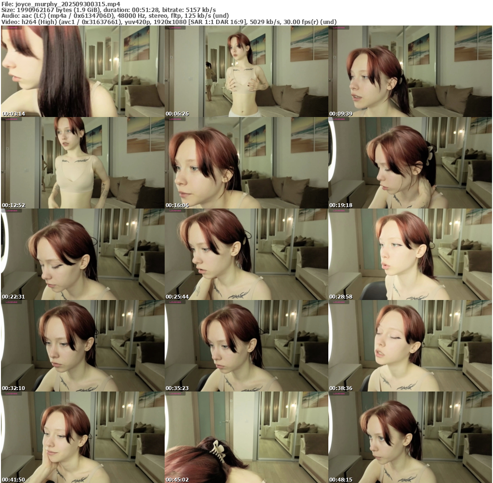Click the 00:41:50 timestamp label

pyautogui.click(x=13, y=480)
